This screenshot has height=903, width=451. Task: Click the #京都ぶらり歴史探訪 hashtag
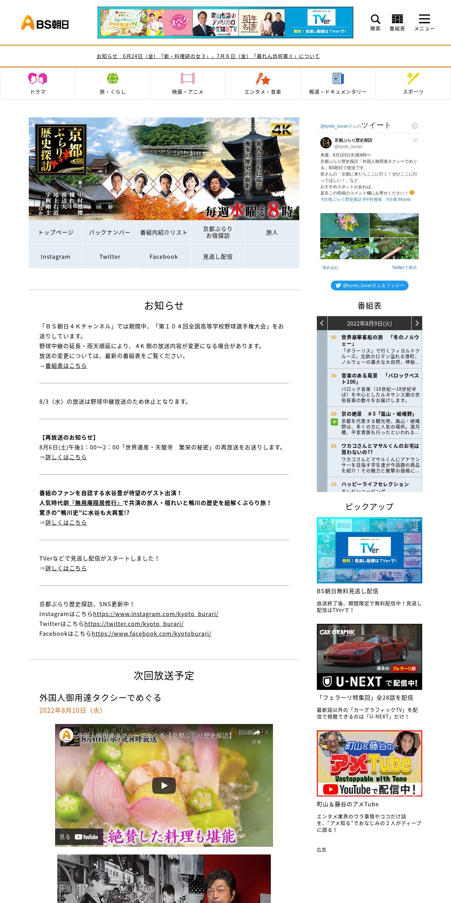pos(341,199)
